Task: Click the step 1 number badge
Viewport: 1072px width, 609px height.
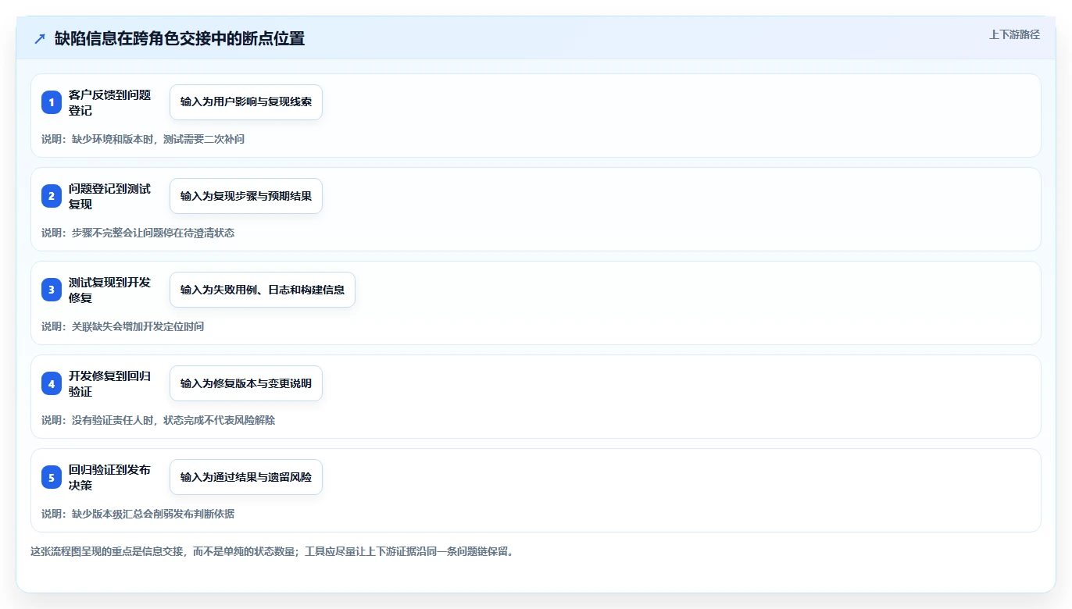Action: (52, 102)
